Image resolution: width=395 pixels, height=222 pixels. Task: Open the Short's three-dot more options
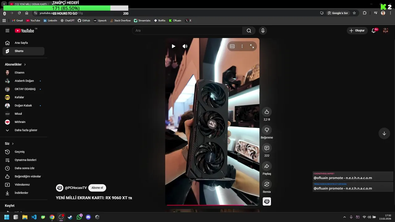(242, 46)
